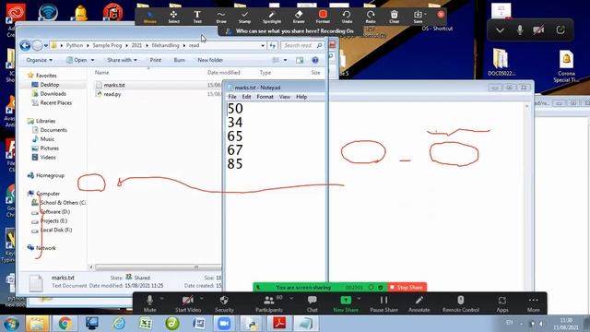Open the Share with dropdown
Viewport: 590px width, 332px height.
coord(122,60)
